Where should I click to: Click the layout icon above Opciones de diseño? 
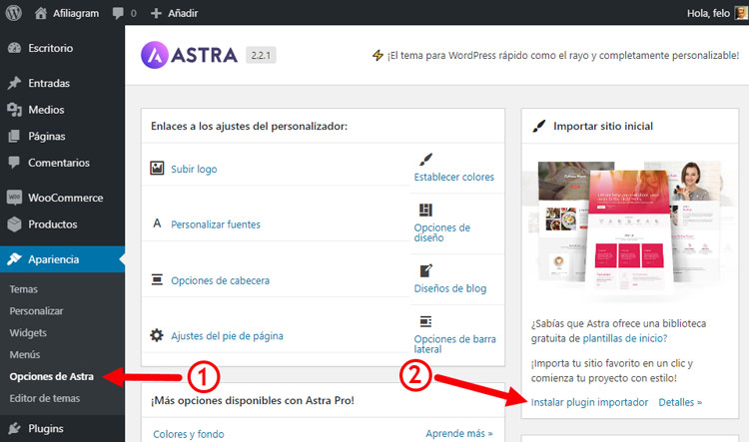426,210
